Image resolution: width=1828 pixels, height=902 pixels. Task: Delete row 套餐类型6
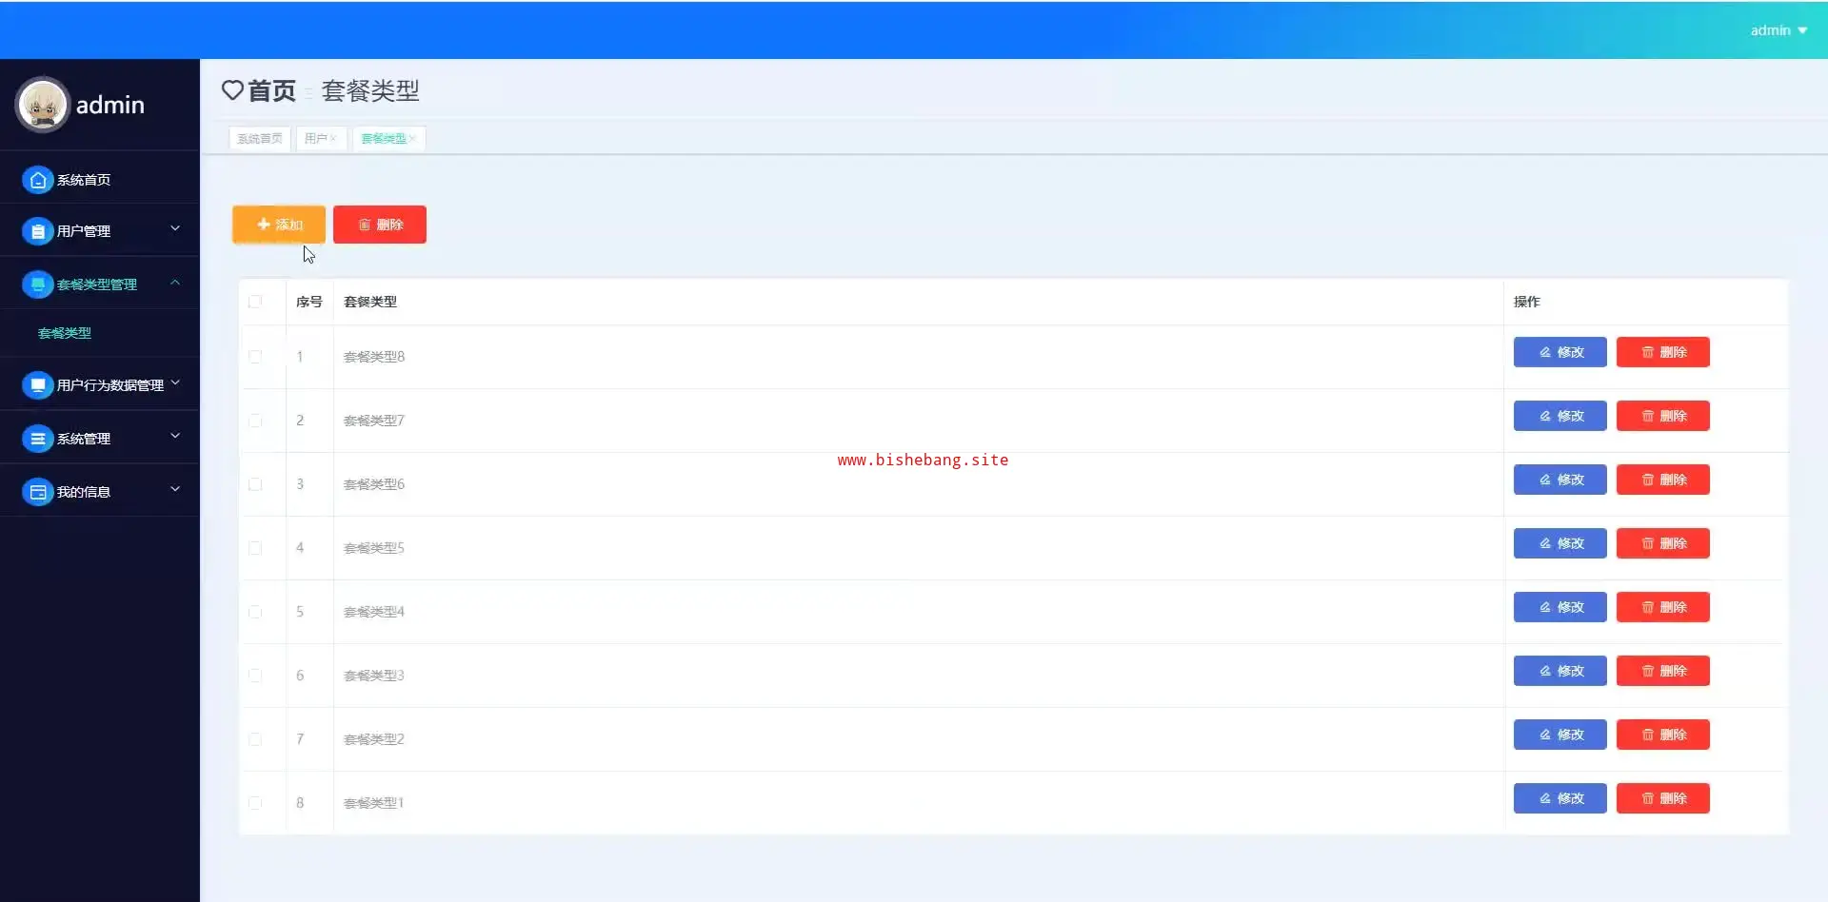point(1663,480)
